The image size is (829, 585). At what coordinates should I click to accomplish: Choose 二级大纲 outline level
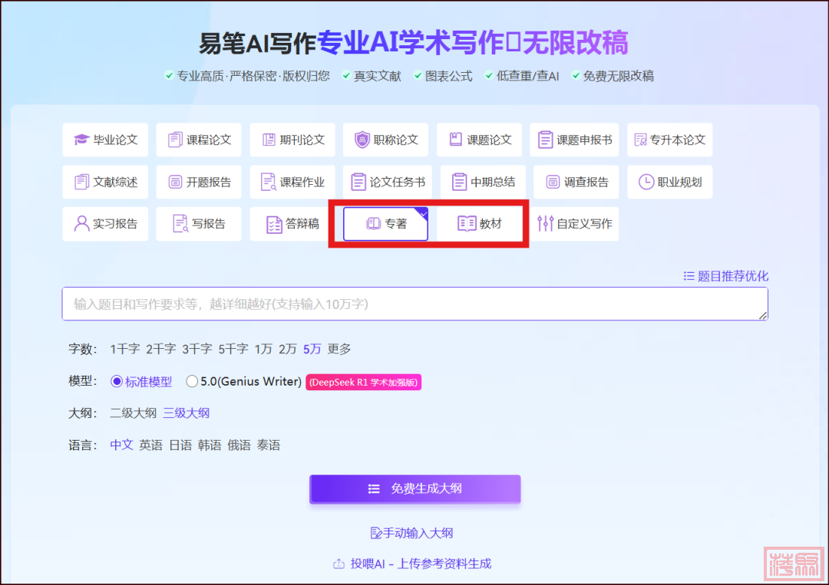[x=134, y=413]
